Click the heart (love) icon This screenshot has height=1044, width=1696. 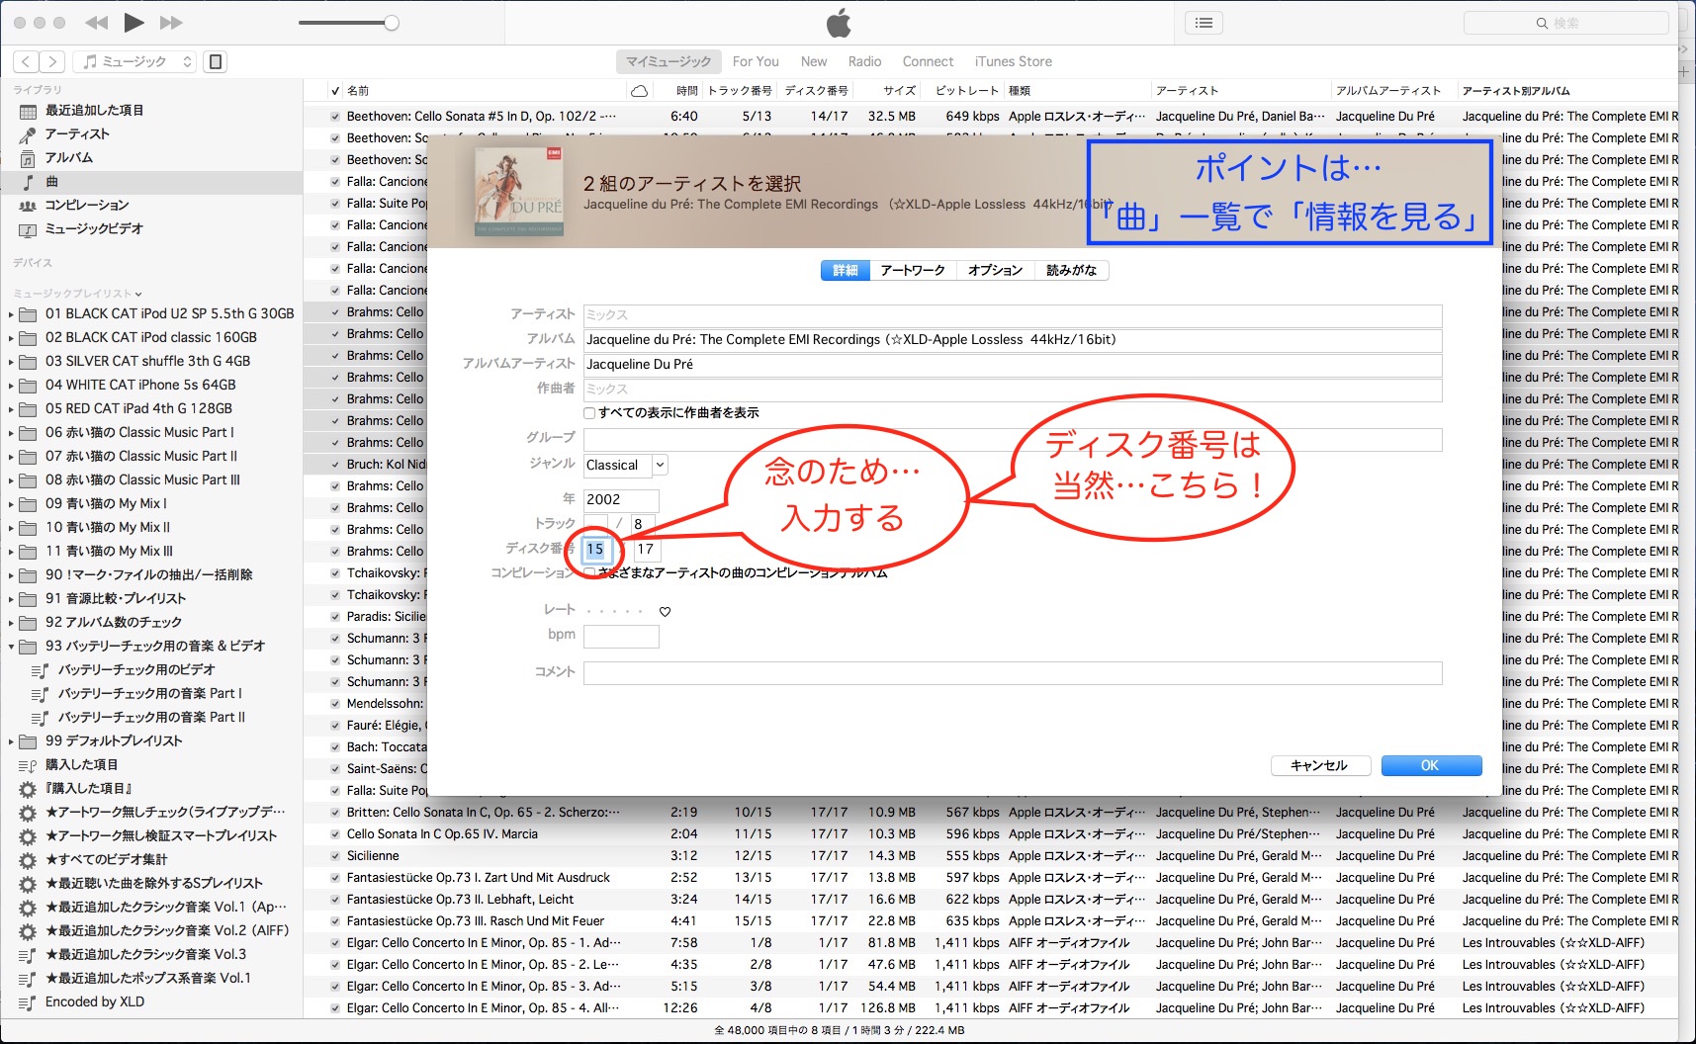pyautogui.click(x=666, y=612)
